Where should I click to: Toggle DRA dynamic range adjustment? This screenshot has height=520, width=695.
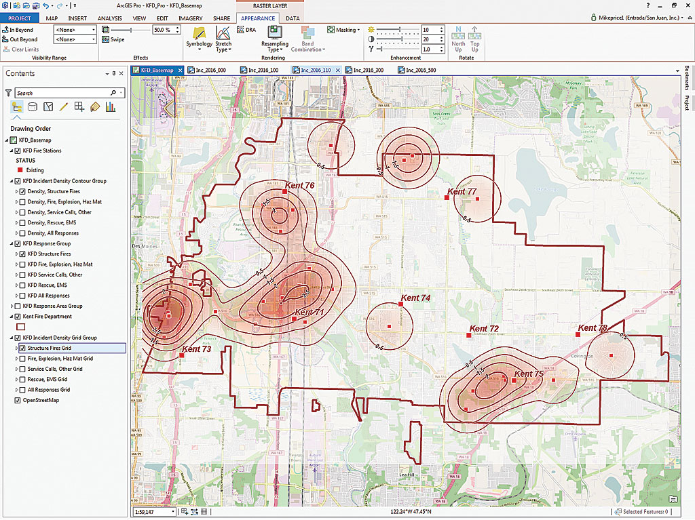pyautogui.click(x=246, y=30)
